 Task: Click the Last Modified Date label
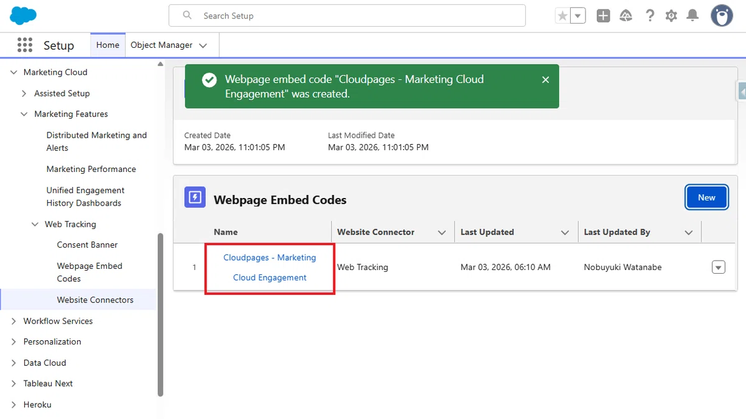point(361,135)
